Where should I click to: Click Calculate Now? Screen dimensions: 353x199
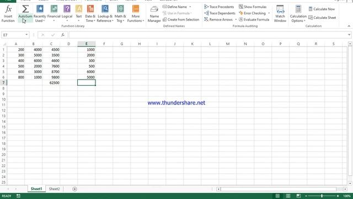click(322, 9)
